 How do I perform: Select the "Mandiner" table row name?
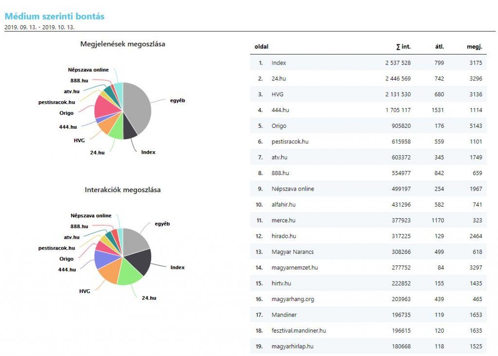(284, 315)
